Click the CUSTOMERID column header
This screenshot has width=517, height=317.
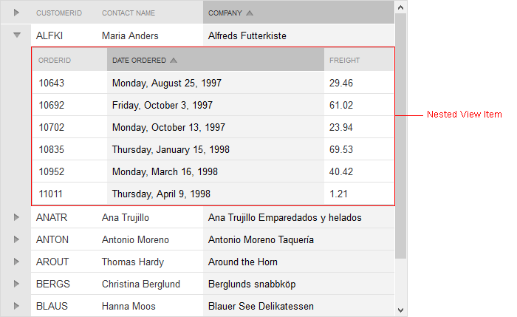(59, 13)
